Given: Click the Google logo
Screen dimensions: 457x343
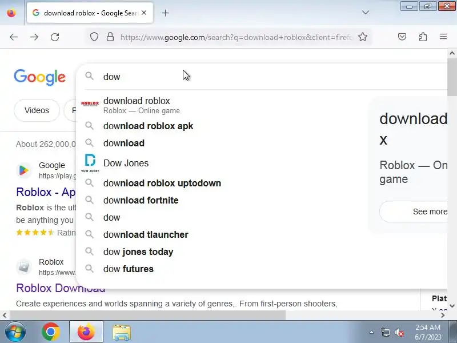Looking at the screenshot, I should [39, 77].
